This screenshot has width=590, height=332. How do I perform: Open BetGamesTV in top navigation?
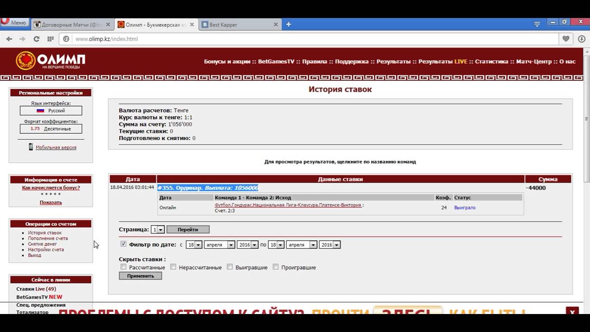point(276,61)
